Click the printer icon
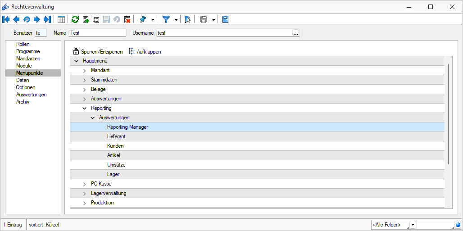Screen dimensions: 463x231 203,19
